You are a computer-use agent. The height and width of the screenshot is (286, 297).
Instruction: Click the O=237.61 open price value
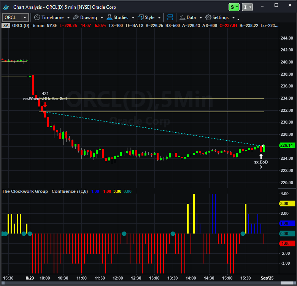pos(228,25)
